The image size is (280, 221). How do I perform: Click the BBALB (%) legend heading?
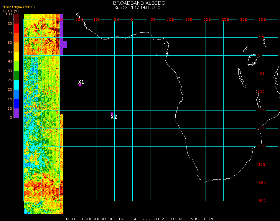pyautogui.click(x=11, y=11)
